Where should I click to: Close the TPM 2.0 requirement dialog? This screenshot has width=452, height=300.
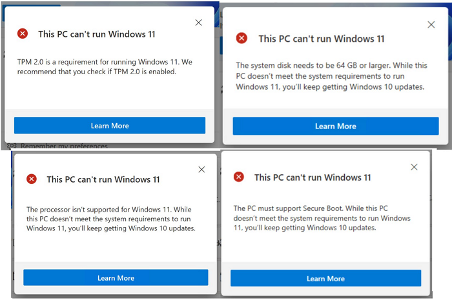click(x=198, y=23)
